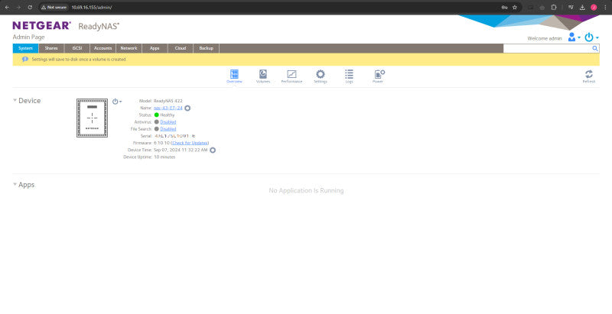Image resolution: width=612 pixels, height=314 pixels.
Task: Click the browser address bar URL
Action: tap(92, 8)
